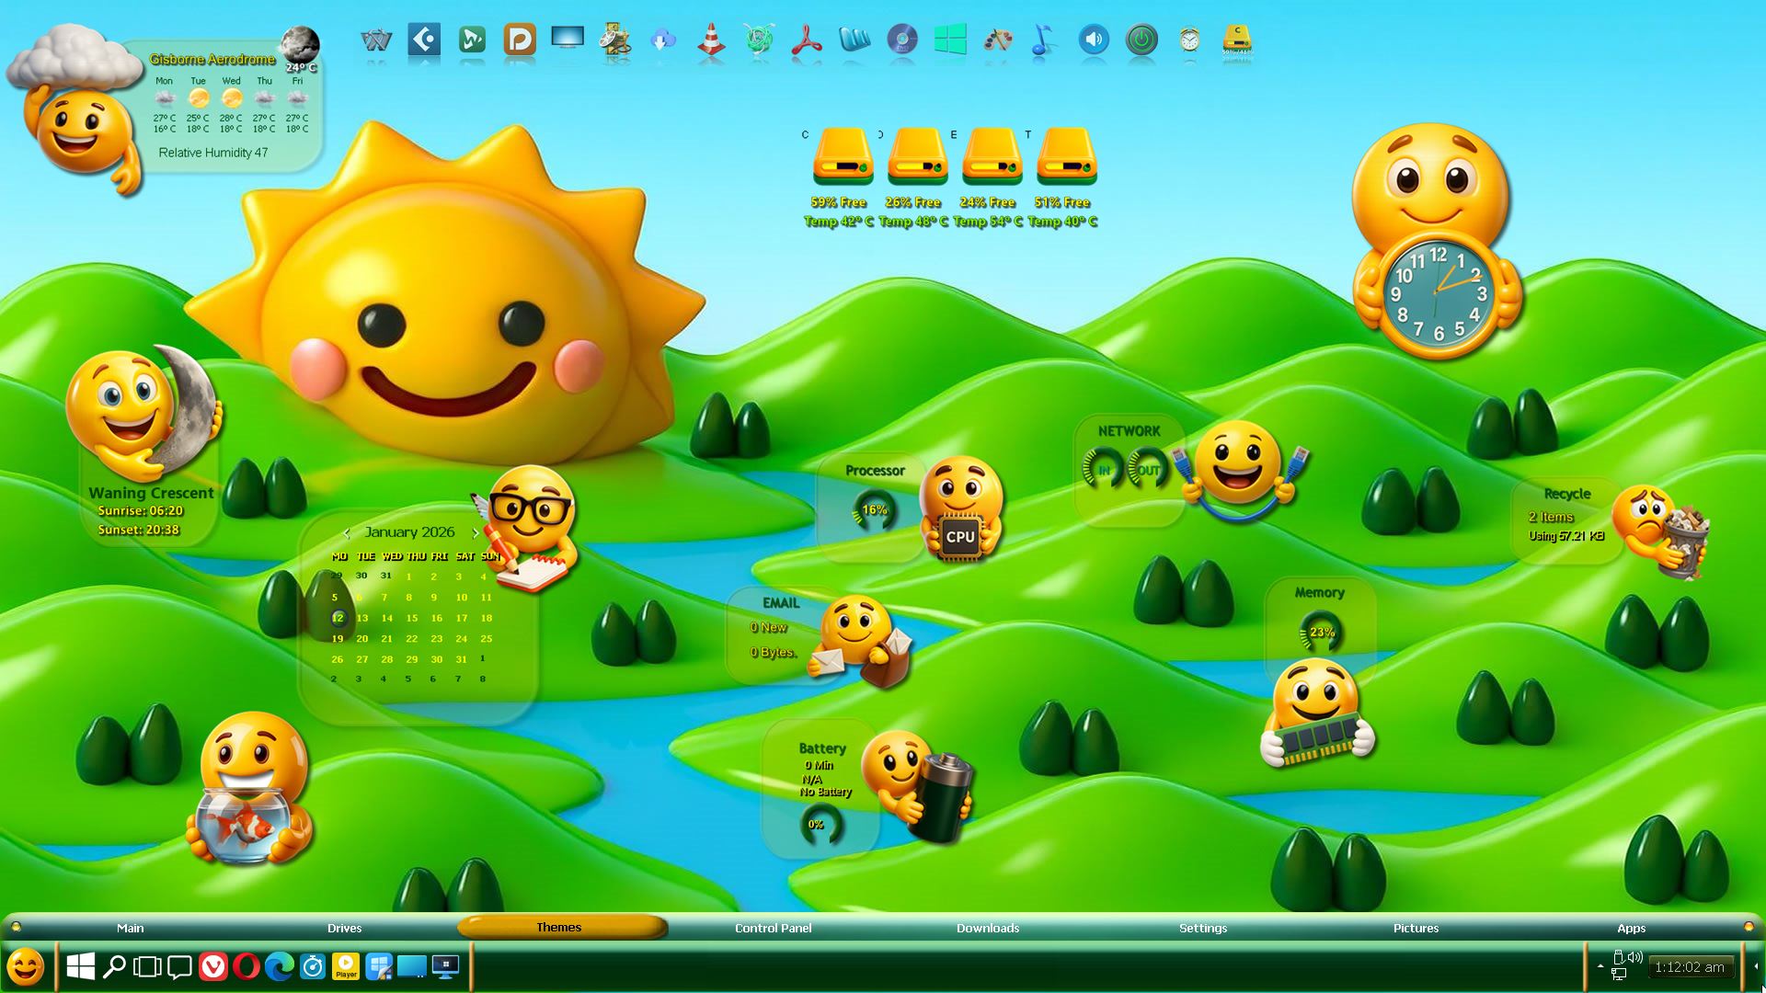Image resolution: width=1766 pixels, height=993 pixels.
Task: Switch to the Drives tab
Action: [344, 928]
